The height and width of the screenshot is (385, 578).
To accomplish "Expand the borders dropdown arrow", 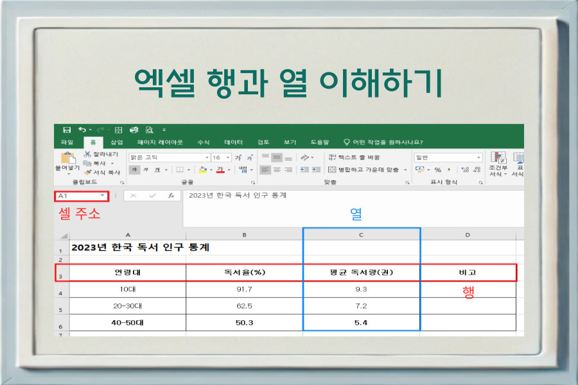I will (x=189, y=170).
